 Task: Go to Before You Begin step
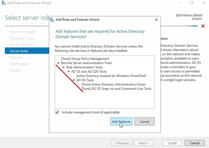22,32
